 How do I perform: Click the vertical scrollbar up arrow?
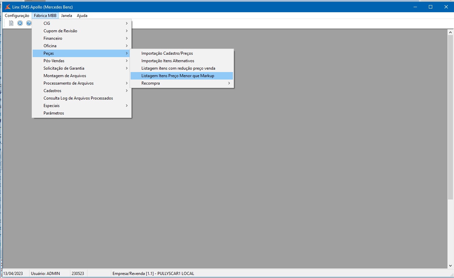pyautogui.click(x=450, y=32)
